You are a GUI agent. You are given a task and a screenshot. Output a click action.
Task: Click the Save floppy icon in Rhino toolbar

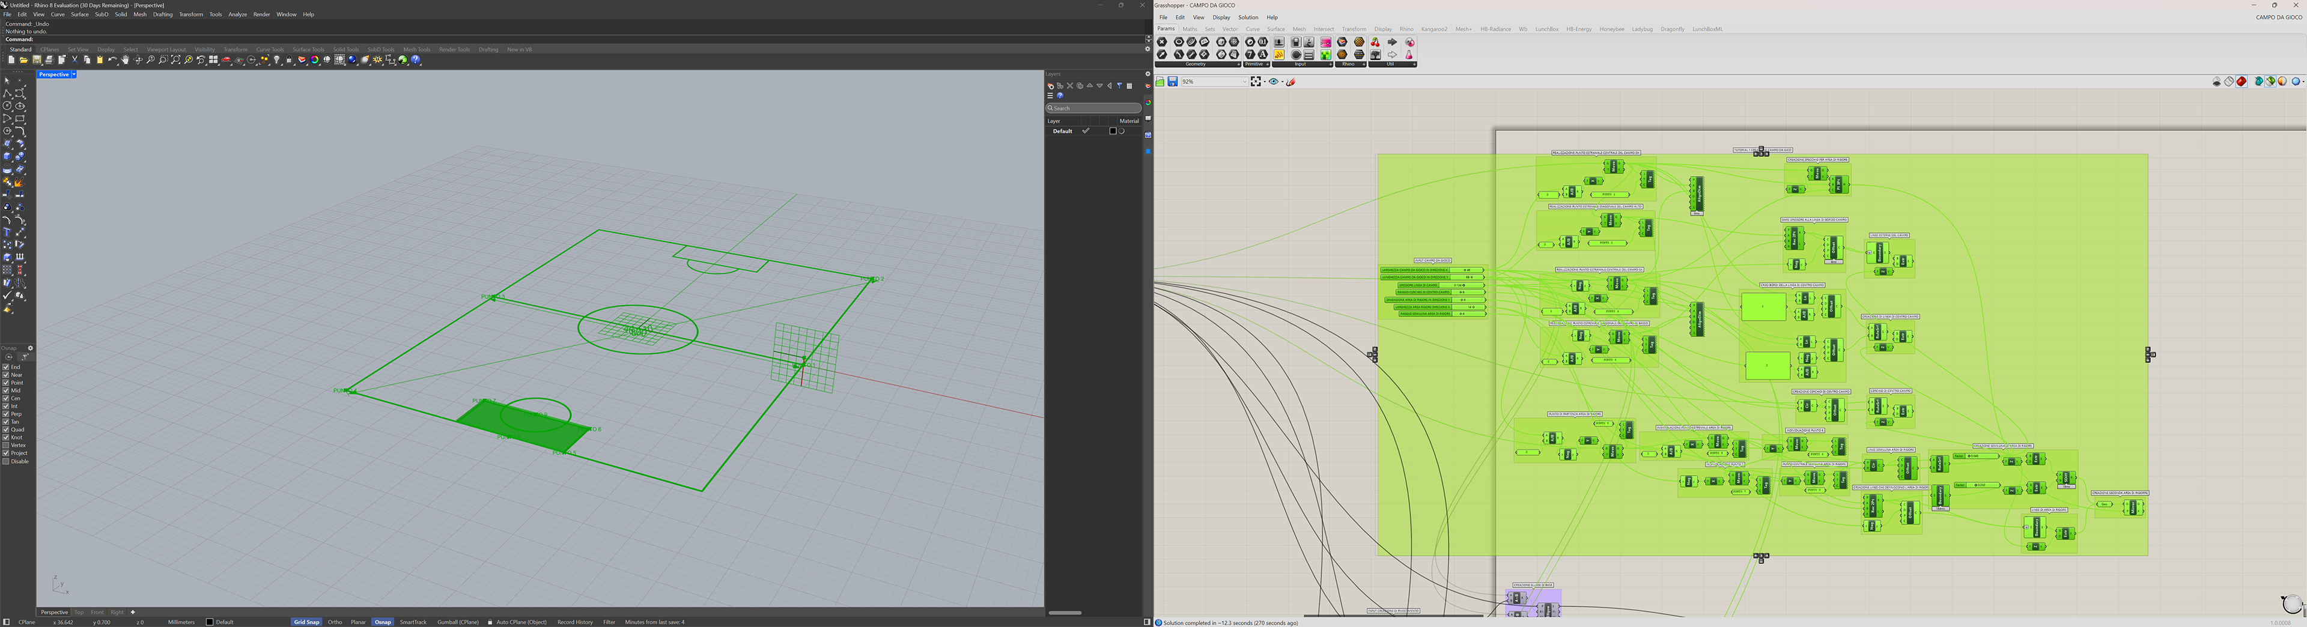coord(37,60)
